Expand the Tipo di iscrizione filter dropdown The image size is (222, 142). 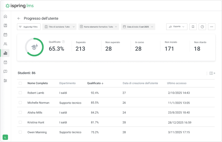[x=59, y=27]
